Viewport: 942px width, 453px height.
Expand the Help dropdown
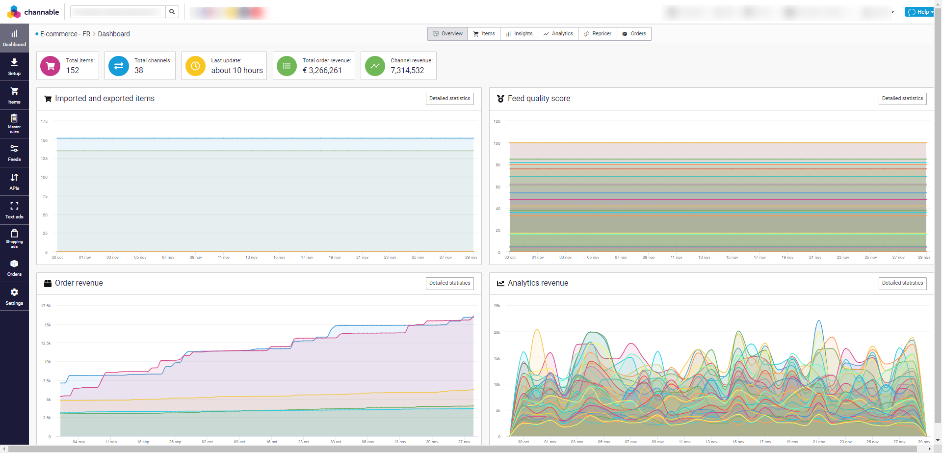(919, 12)
